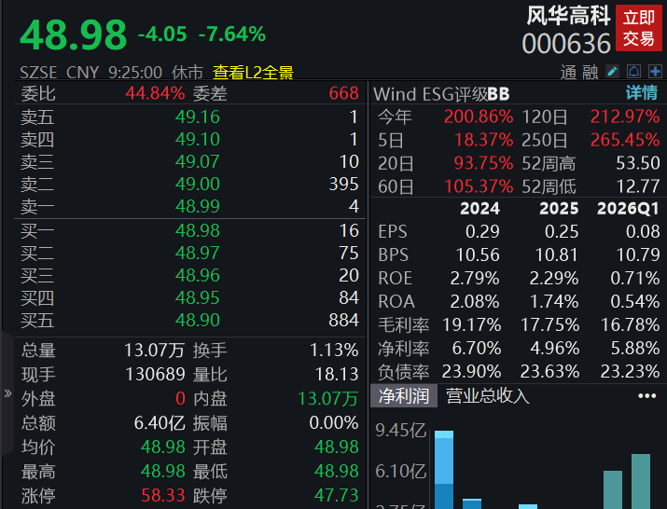Click the latest price 48.98

pos(73,34)
